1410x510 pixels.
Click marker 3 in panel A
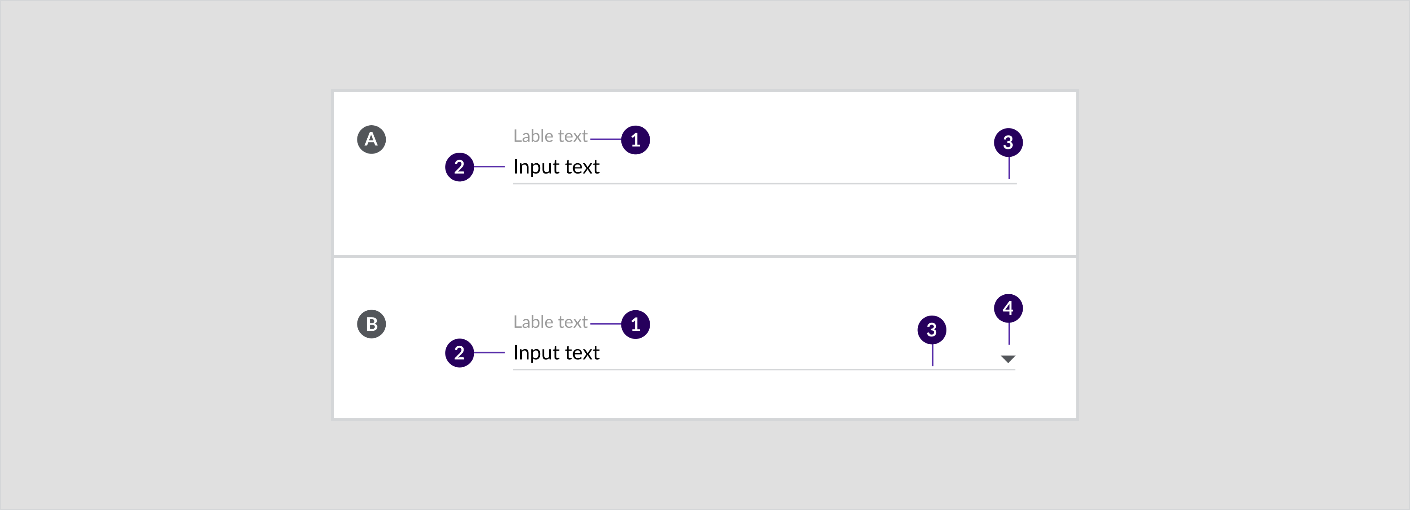click(1007, 143)
